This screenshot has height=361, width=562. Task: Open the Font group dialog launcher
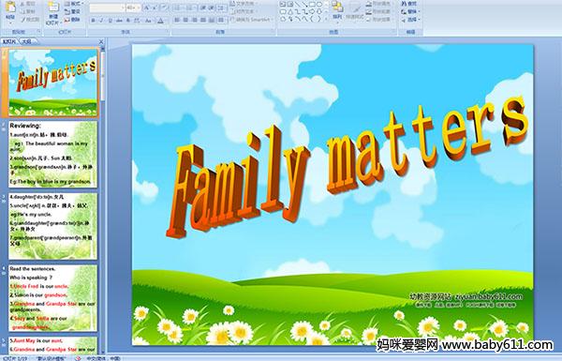pyautogui.click(x=167, y=31)
